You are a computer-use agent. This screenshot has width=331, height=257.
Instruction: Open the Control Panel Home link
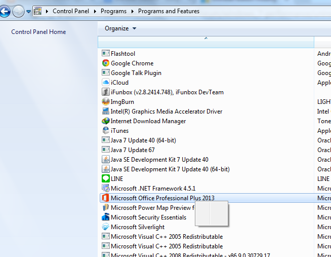[x=38, y=32]
